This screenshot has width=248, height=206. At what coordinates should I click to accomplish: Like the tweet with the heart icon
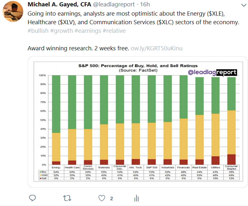(101, 198)
